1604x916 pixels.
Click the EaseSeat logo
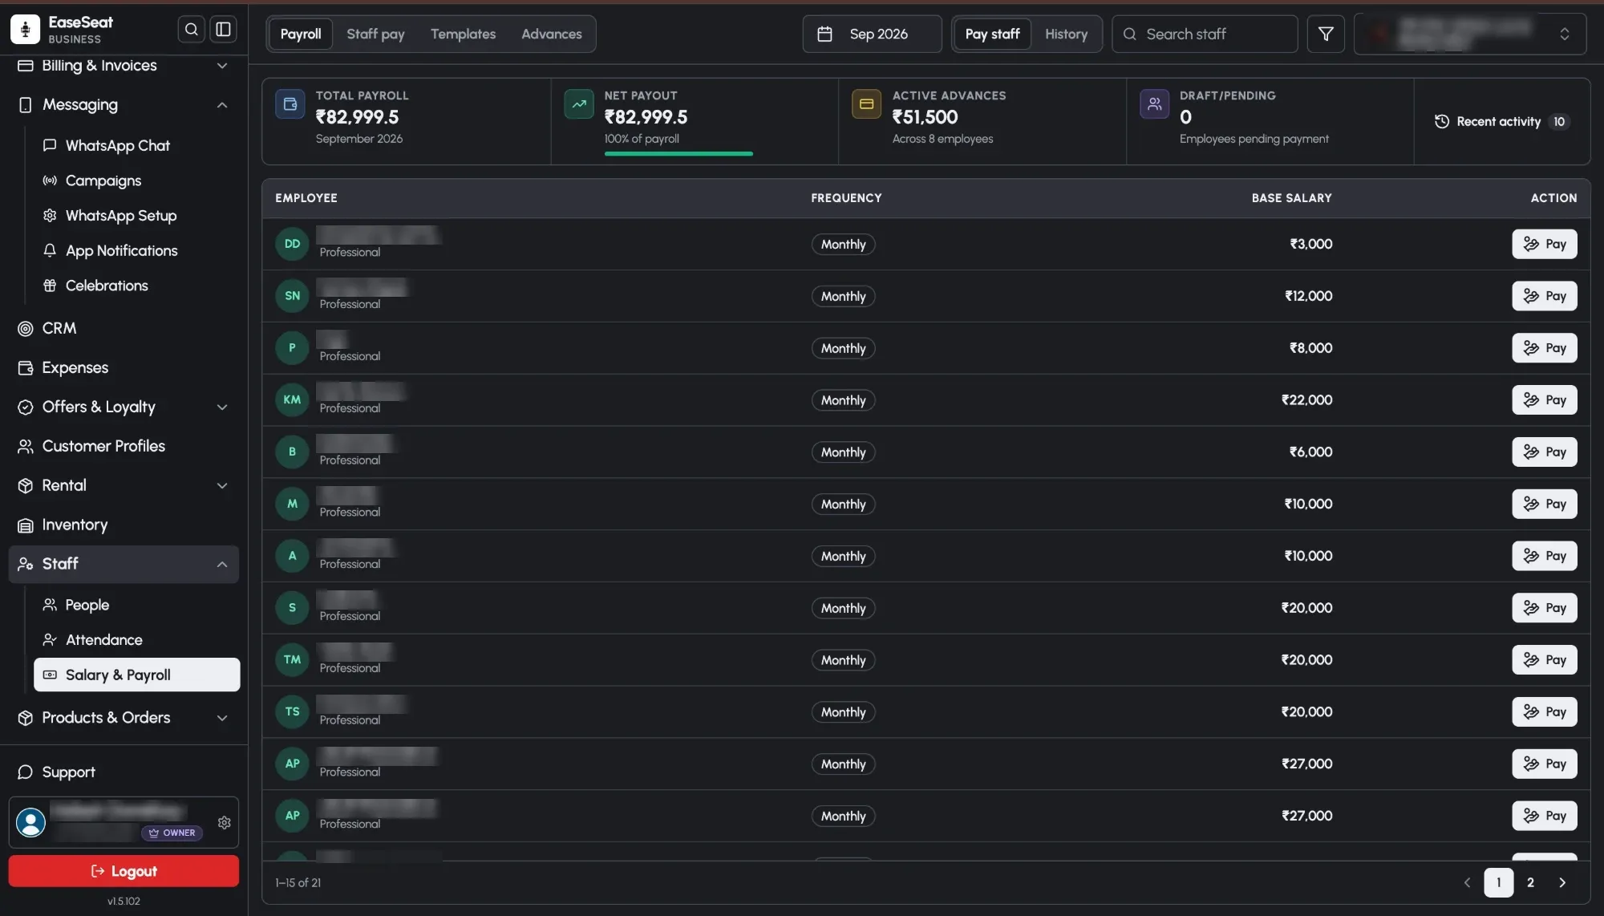pos(26,30)
